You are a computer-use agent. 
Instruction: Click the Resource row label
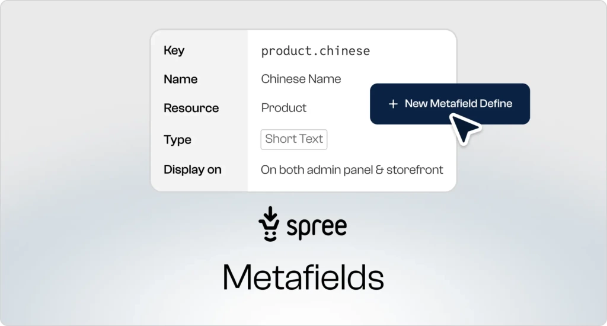tap(191, 108)
